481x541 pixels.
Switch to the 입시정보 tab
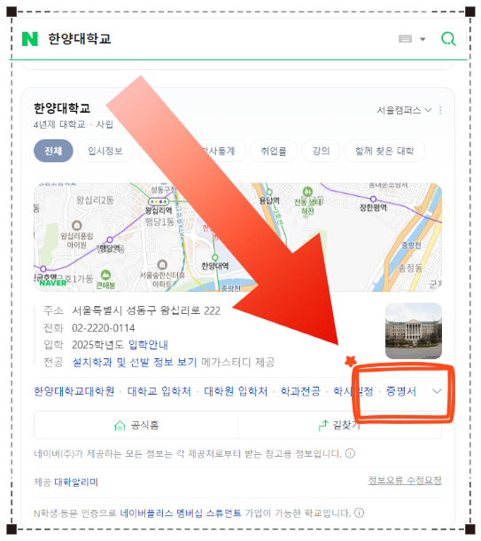105,151
